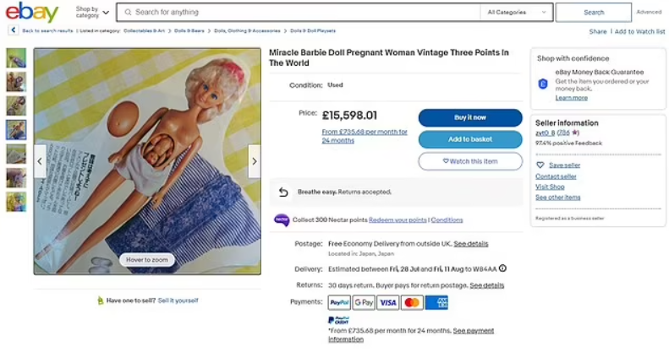Click the Add to basket button
The height and width of the screenshot is (352, 669).
(469, 139)
